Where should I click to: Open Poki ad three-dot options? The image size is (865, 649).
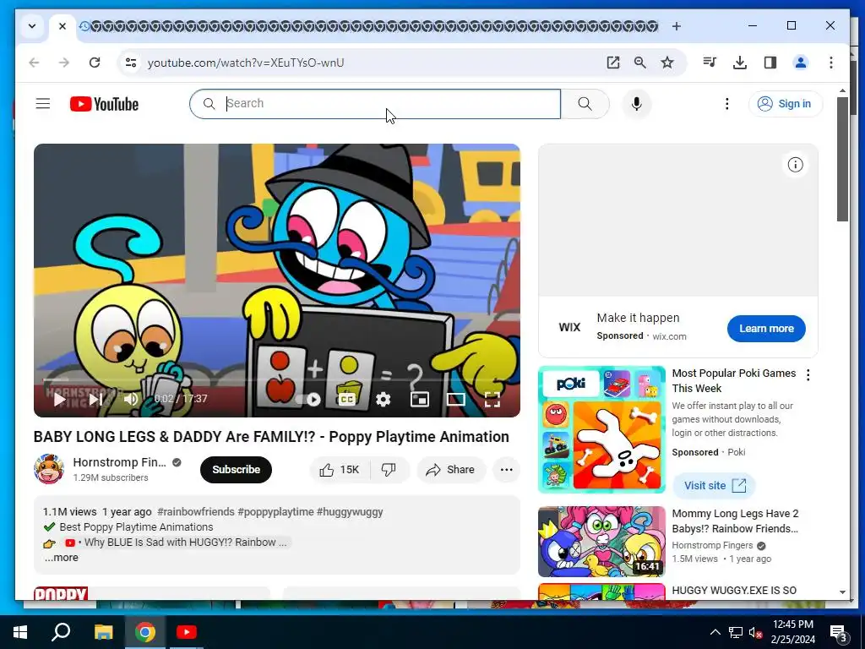click(808, 375)
